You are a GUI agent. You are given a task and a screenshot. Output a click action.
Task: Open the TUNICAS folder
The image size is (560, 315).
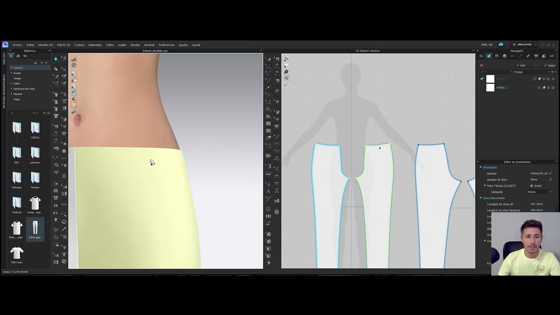pyautogui.click(x=17, y=205)
